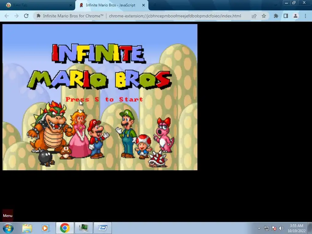Show hidden system tray icons
The height and width of the screenshot is (234, 312).
[x=259, y=228]
